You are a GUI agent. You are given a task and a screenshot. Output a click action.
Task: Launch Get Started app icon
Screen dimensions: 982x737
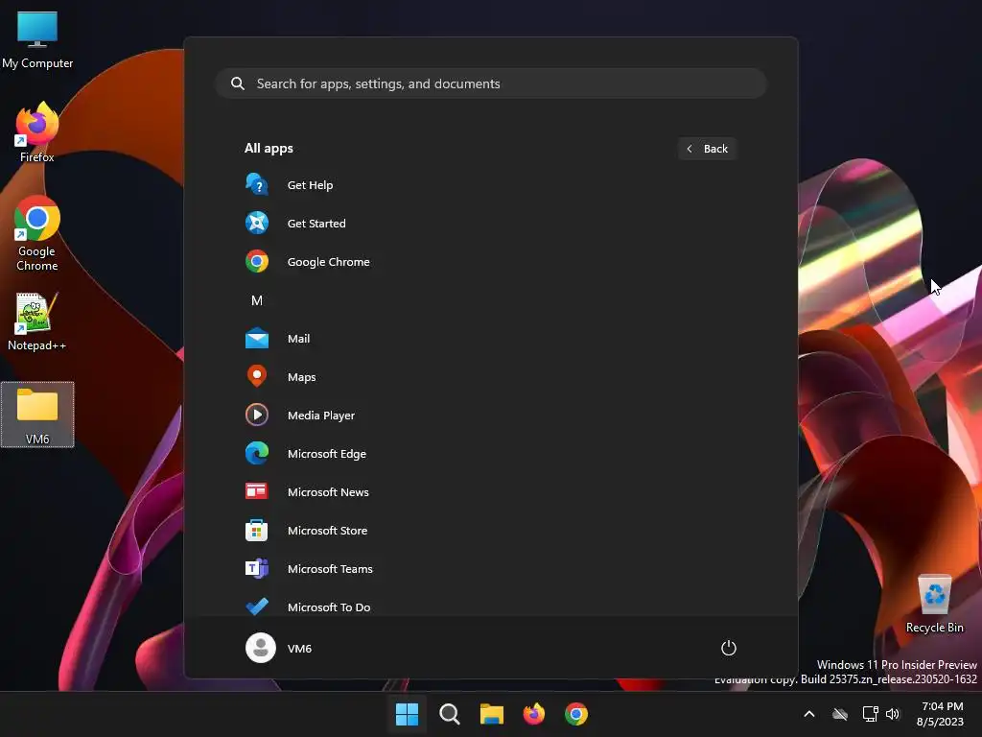coord(257,223)
